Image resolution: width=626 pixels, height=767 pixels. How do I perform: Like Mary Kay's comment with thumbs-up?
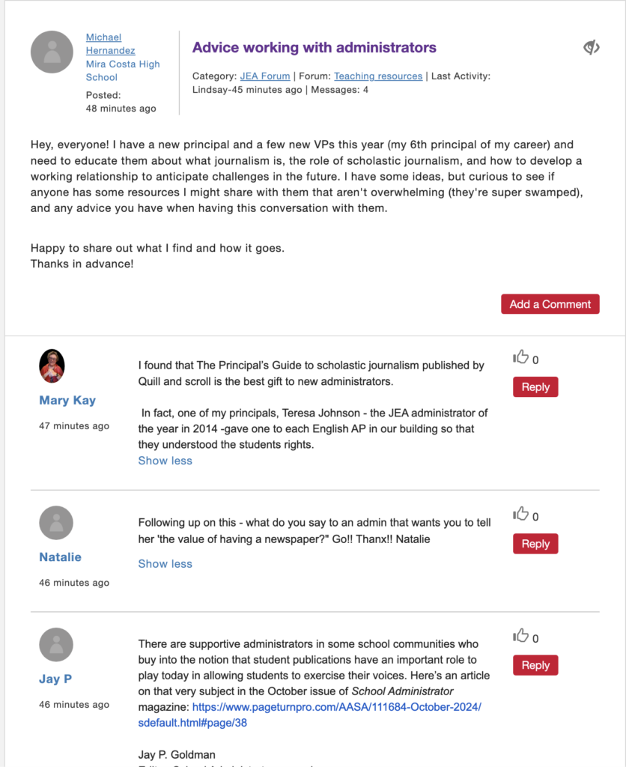521,357
